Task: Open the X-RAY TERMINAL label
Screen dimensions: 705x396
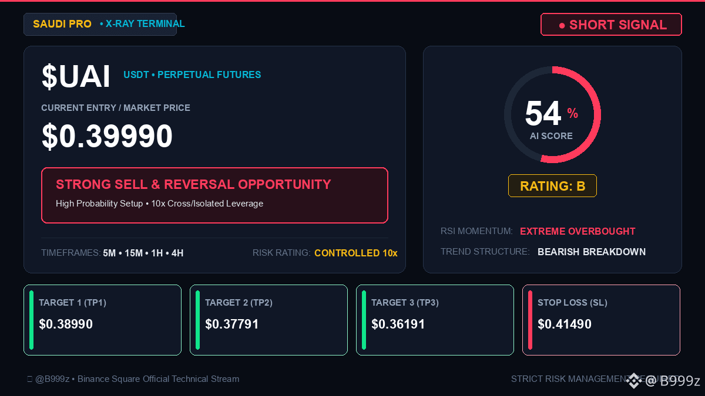Action: click(x=142, y=24)
